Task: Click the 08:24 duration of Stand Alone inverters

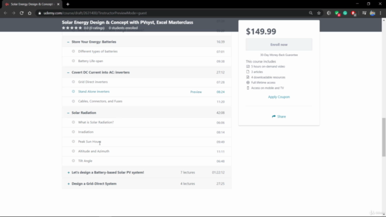Action: coord(221,92)
